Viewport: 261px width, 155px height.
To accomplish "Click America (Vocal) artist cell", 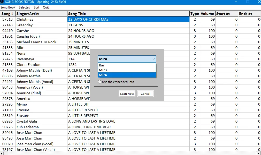I will pyautogui.click(x=41, y=87).
